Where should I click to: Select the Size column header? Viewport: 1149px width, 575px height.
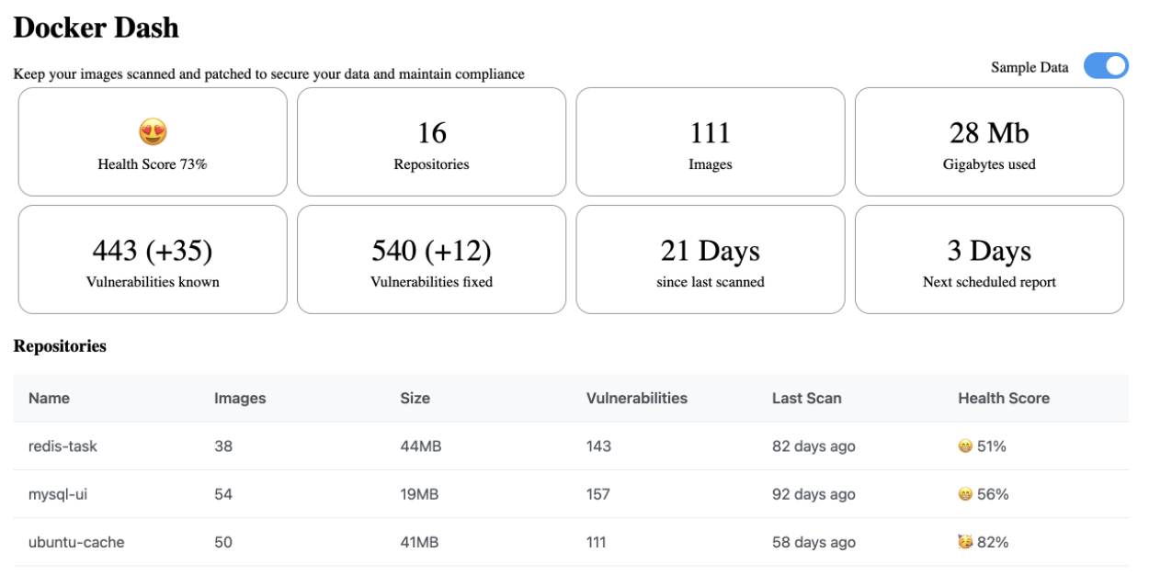coord(415,398)
